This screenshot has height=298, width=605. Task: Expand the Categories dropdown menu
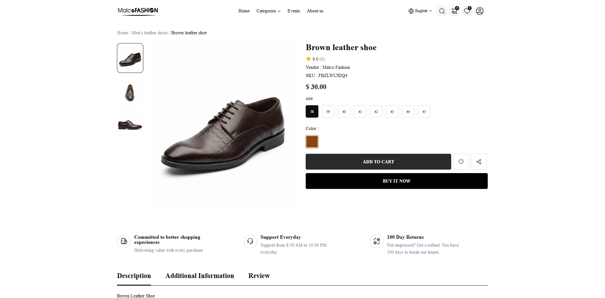coord(268,11)
